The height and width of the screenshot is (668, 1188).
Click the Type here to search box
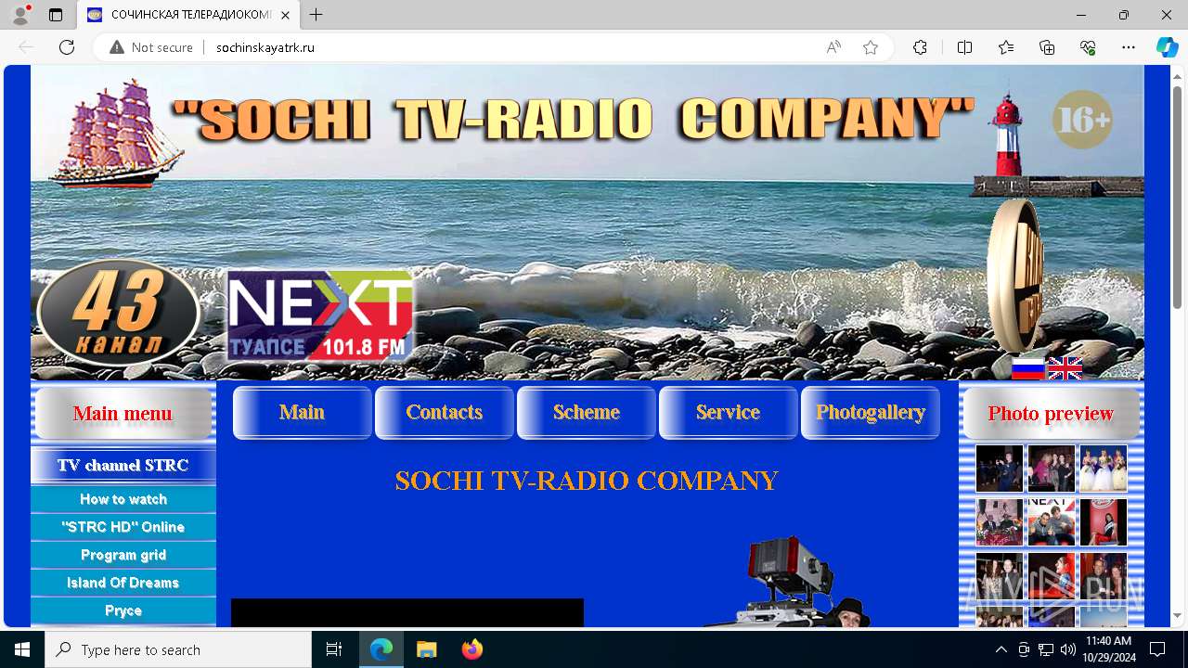(x=178, y=649)
